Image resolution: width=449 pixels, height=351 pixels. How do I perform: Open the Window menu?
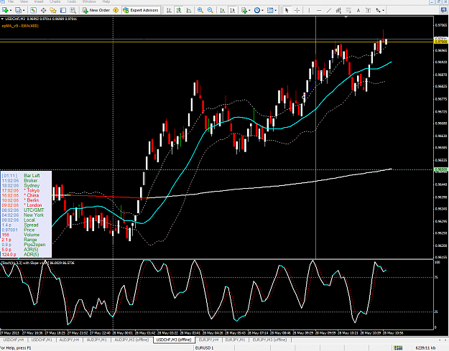(89, 1)
